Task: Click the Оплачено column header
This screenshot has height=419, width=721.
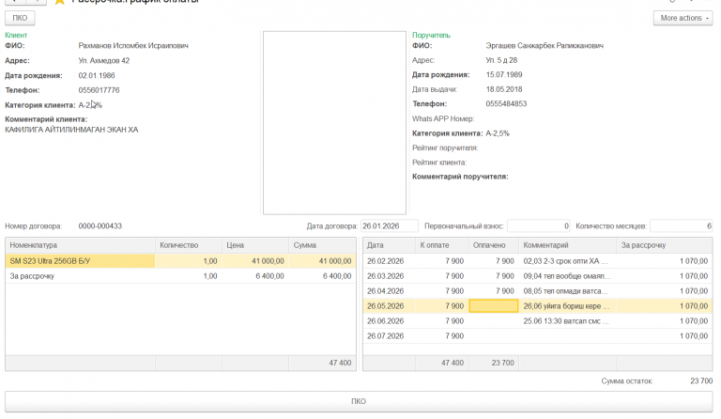Action: tap(494, 245)
